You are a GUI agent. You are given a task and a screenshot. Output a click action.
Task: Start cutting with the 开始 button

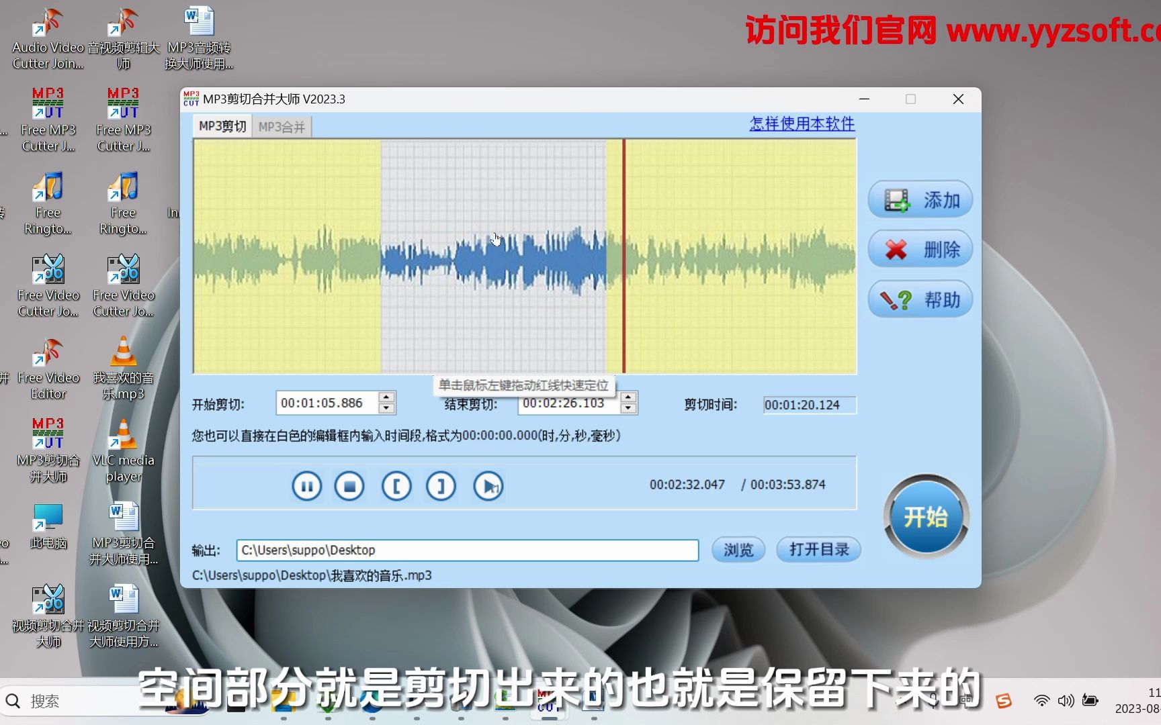click(926, 517)
